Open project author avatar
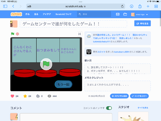161x121 pixels. (x=14, y=24)
